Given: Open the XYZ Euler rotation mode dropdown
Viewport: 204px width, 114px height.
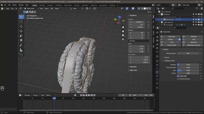Looking at the screenshot, I should coord(139,41).
